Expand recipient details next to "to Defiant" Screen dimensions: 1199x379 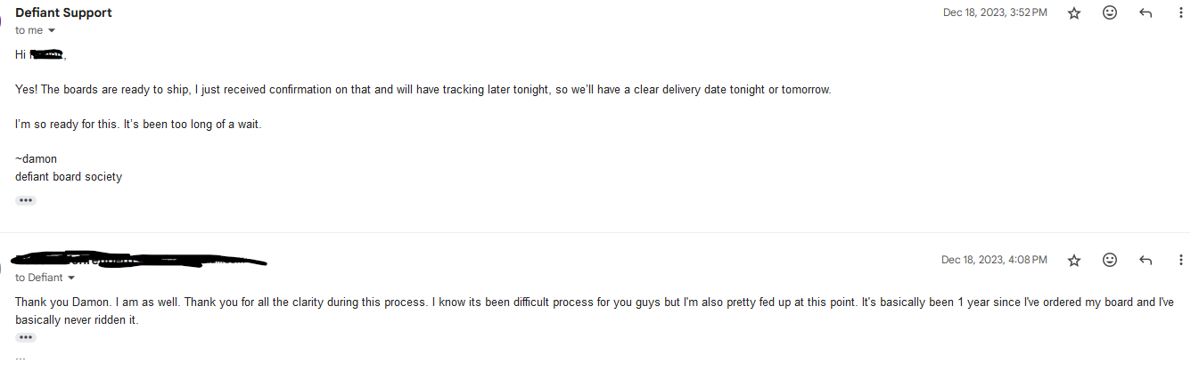(71, 278)
